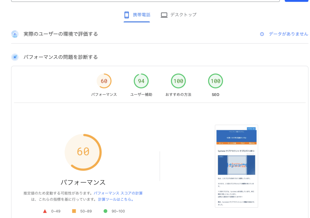Click the mobile phone icon
The image size is (310, 218).
[x=127, y=15]
